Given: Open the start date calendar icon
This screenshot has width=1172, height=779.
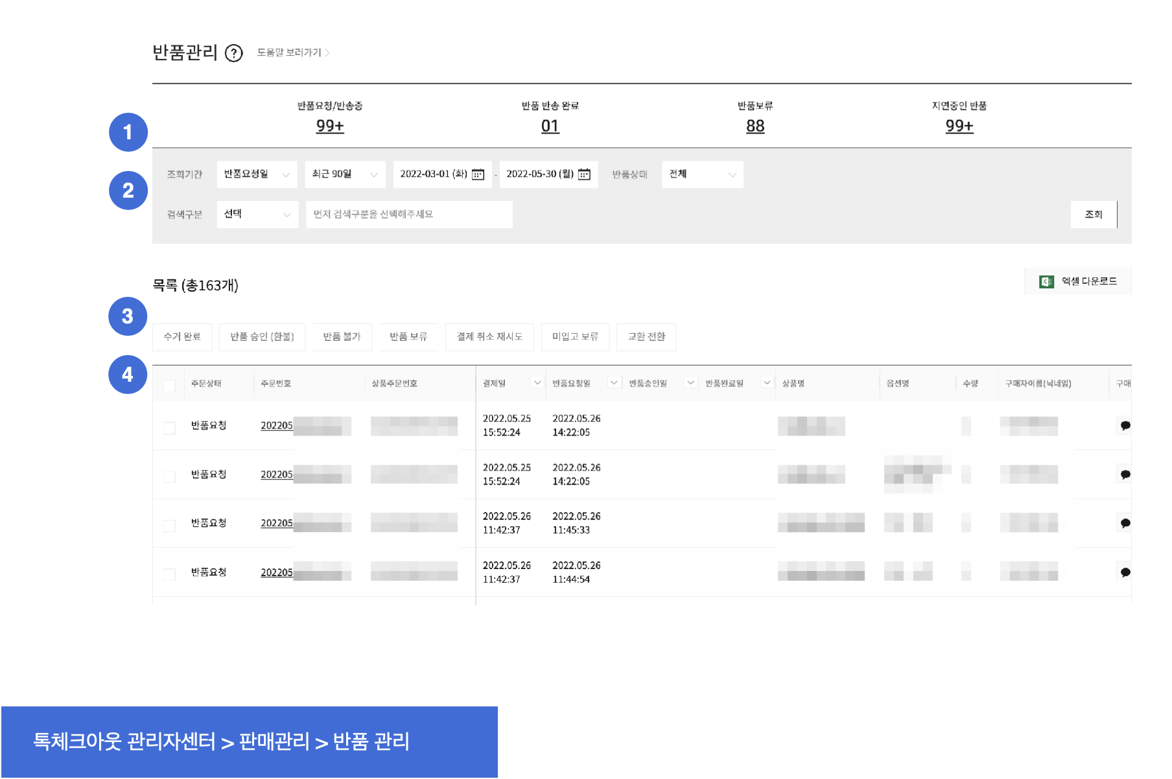Looking at the screenshot, I should (x=478, y=174).
